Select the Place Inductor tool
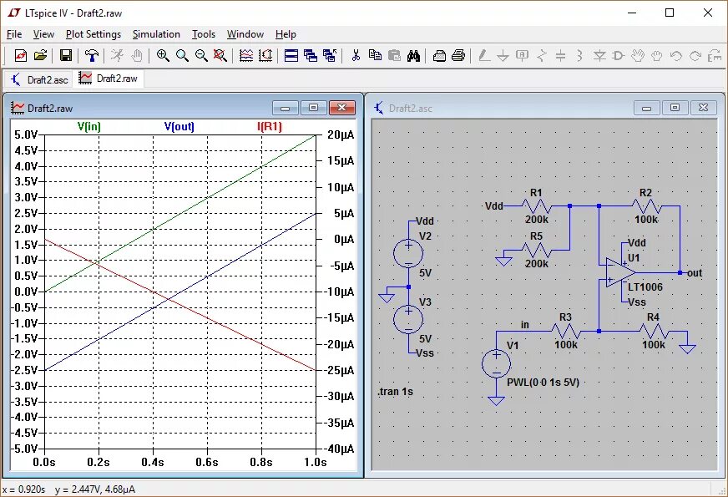The height and width of the screenshot is (497, 728). click(579, 56)
